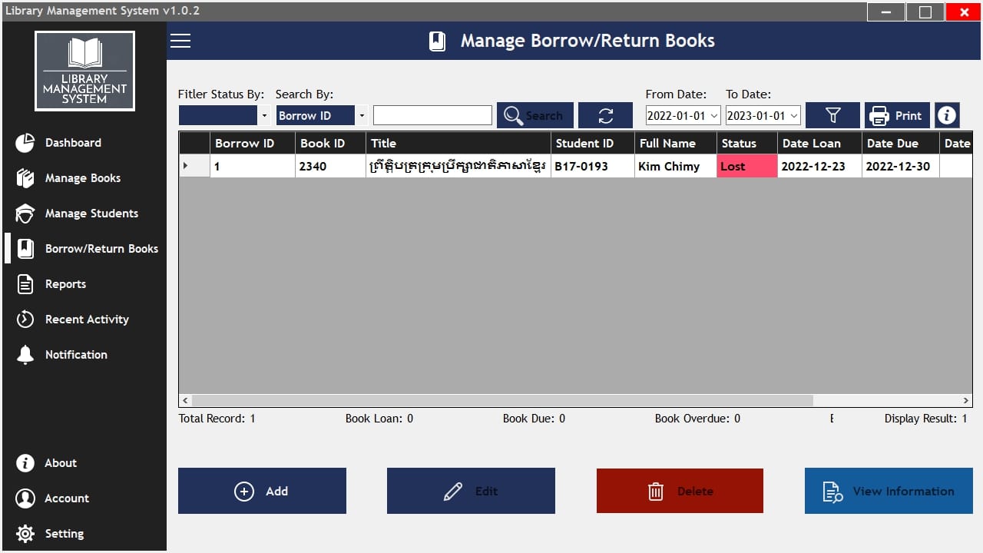Click Book ID cell 2340
983x553 pixels.
330,166
